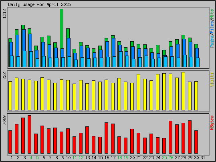Viewport: 216px width, 162px height.
Task: Click the red KBytes legend label
Action: [x=212, y=123]
